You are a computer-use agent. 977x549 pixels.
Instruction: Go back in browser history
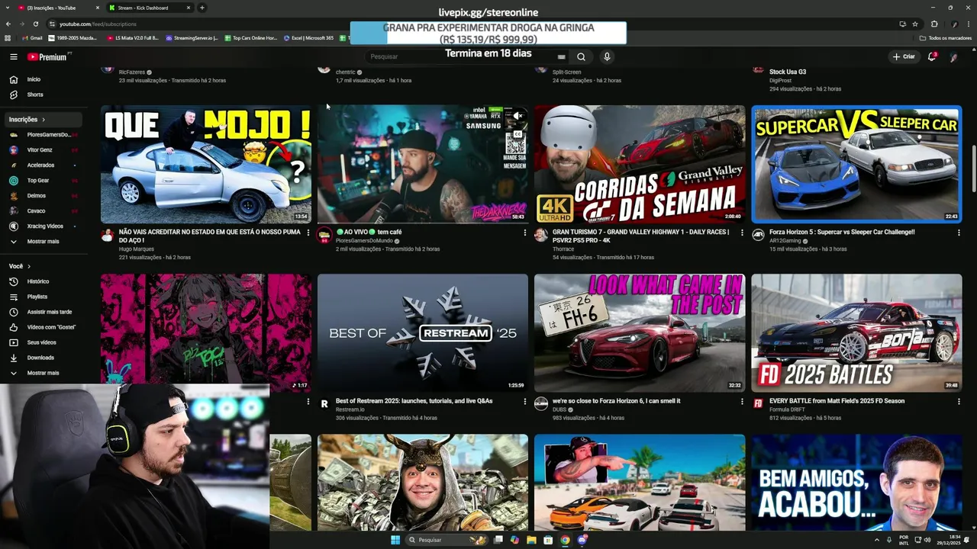click(x=8, y=24)
